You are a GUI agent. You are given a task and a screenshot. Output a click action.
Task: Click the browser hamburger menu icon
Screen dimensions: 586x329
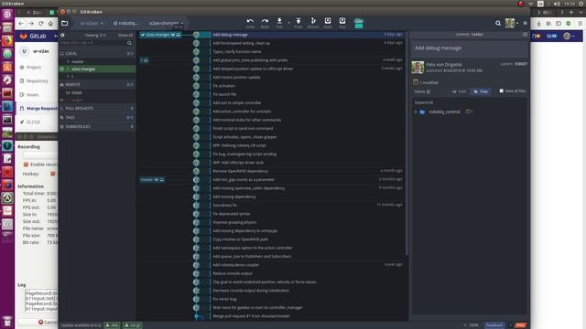[x=581, y=23]
